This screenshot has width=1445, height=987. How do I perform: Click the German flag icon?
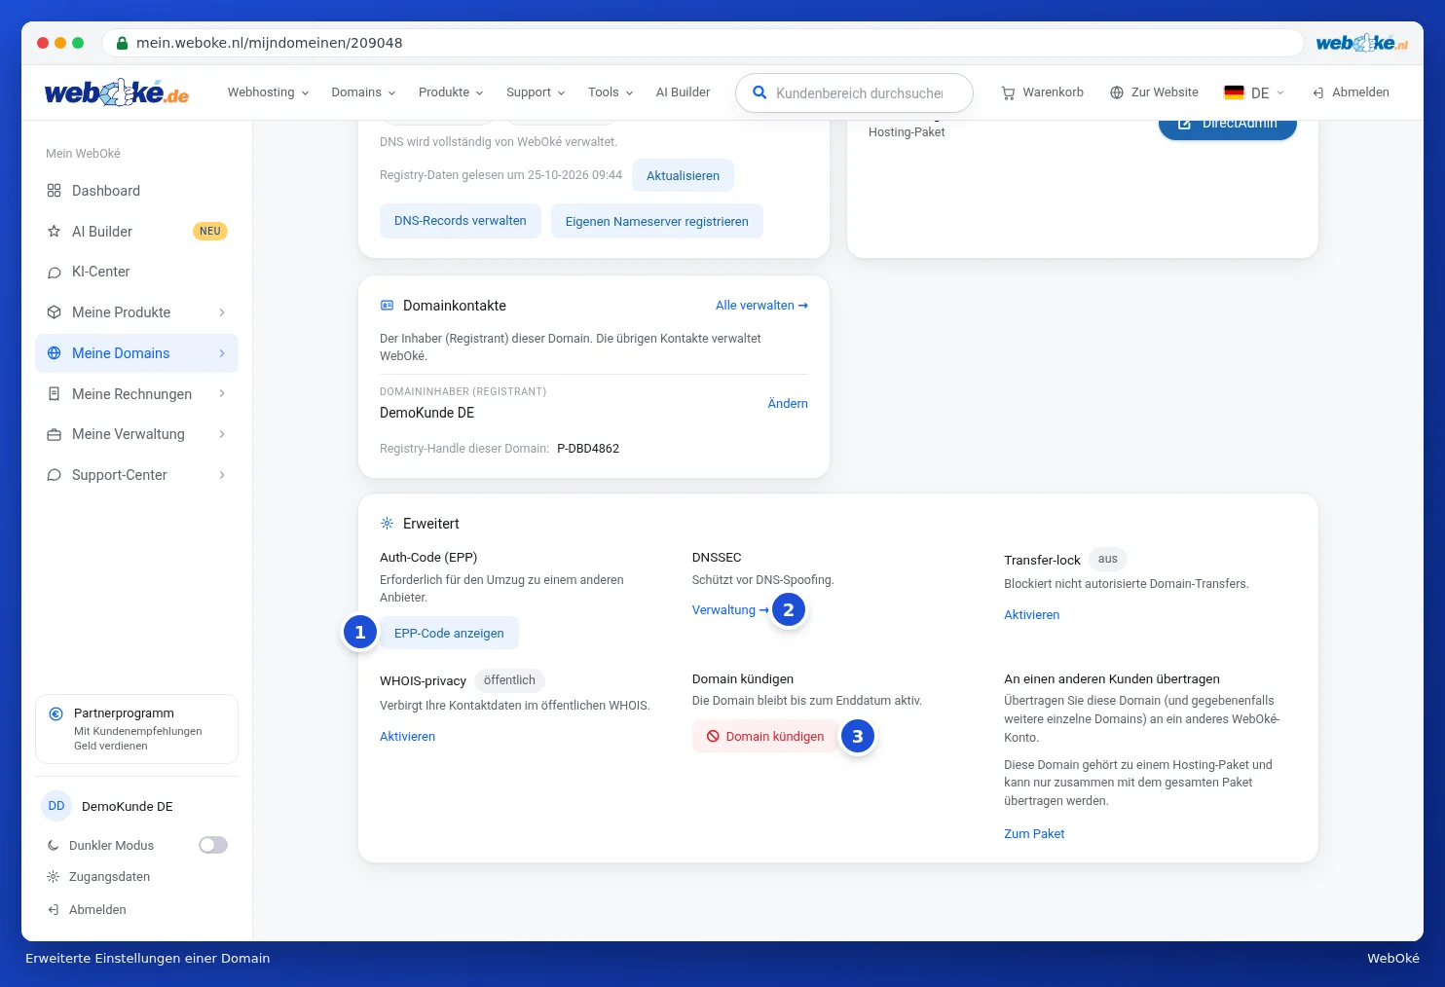click(1234, 92)
